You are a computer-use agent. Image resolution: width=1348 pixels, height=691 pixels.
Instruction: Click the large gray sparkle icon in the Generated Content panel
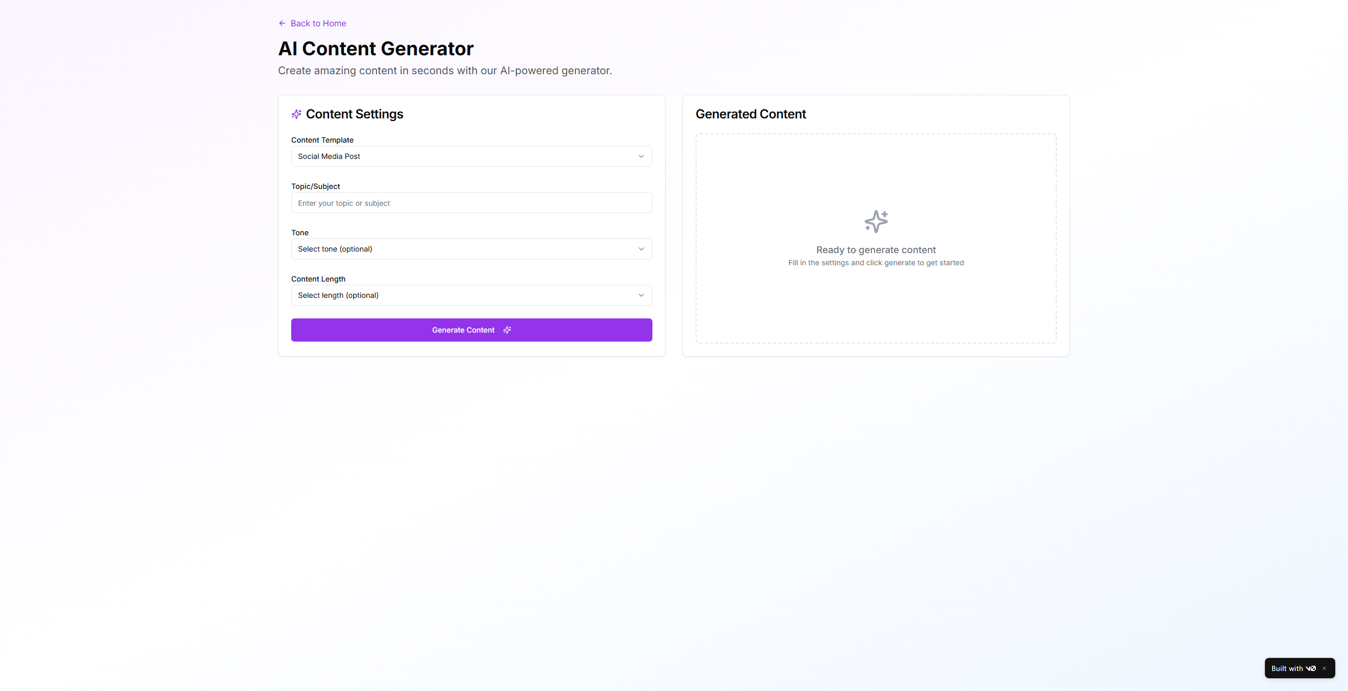tap(876, 222)
